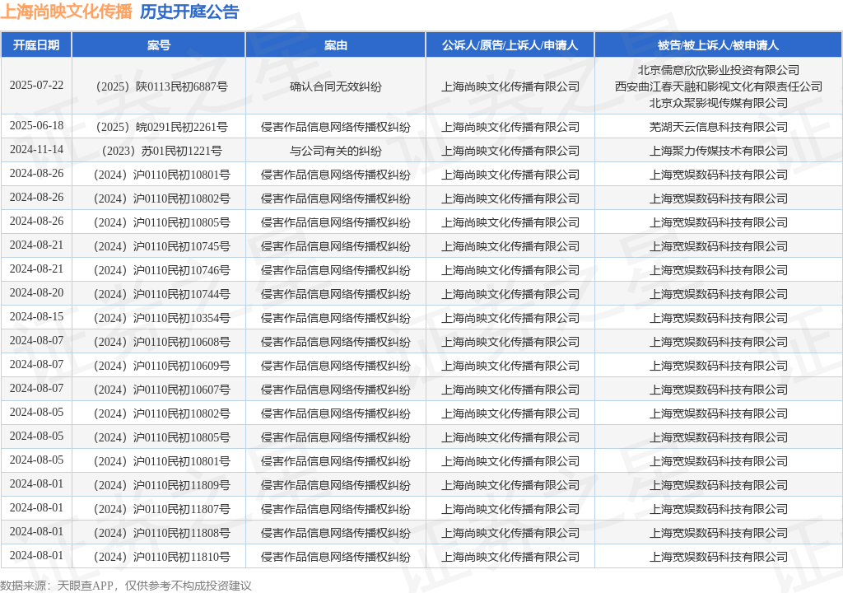The height and width of the screenshot is (593, 843).
Task: Click the 被告/被上诉人/被申请人 column header
Action: [718, 45]
